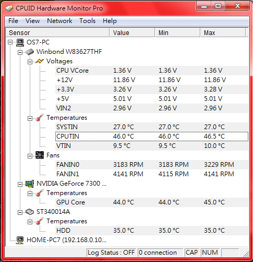Click the NUM indicator in status bar
This screenshot has height=262, width=253.
pyautogui.click(x=210, y=253)
